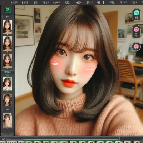Select the thumbnail with long hair and wispy bangs

coord(7,100)
